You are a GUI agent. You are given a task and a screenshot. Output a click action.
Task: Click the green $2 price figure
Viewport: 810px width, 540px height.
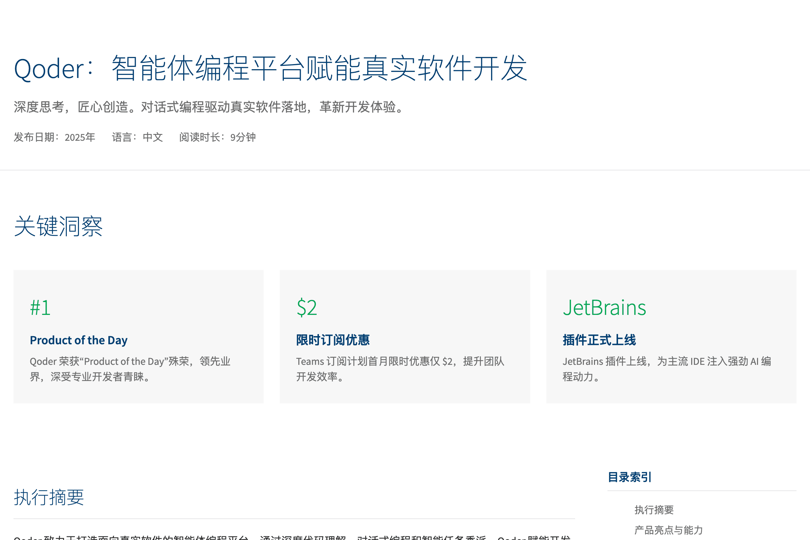tap(306, 307)
